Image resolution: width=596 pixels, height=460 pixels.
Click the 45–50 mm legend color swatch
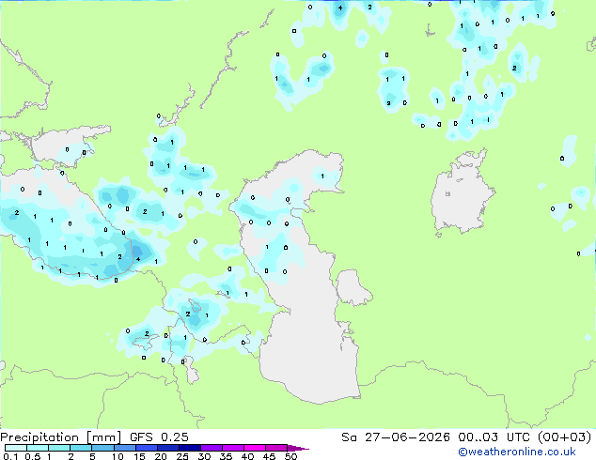point(276,448)
